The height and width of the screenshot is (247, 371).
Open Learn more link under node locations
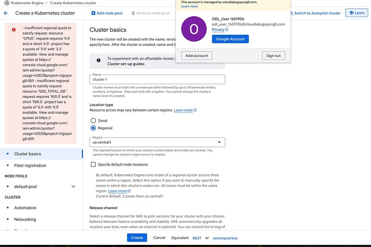119,191
